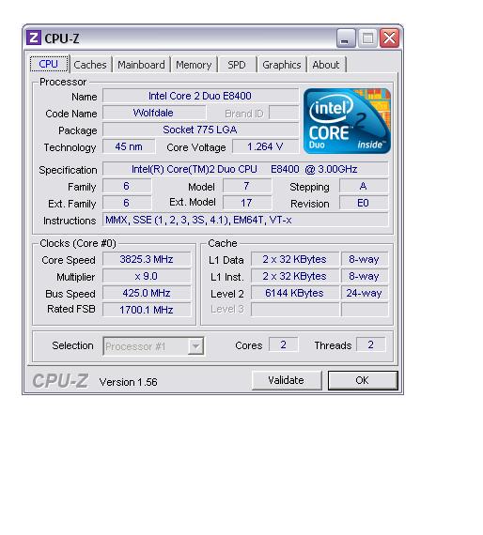
Task: Click the L1 Inst. 8-way value
Action: (x=365, y=276)
